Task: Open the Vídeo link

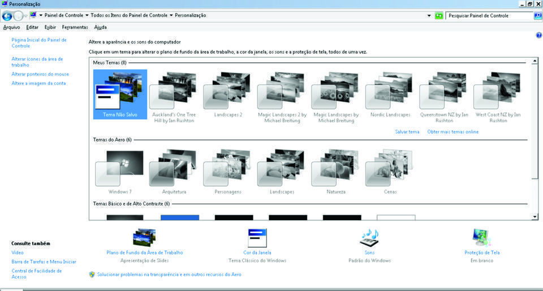Action: point(18,253)
